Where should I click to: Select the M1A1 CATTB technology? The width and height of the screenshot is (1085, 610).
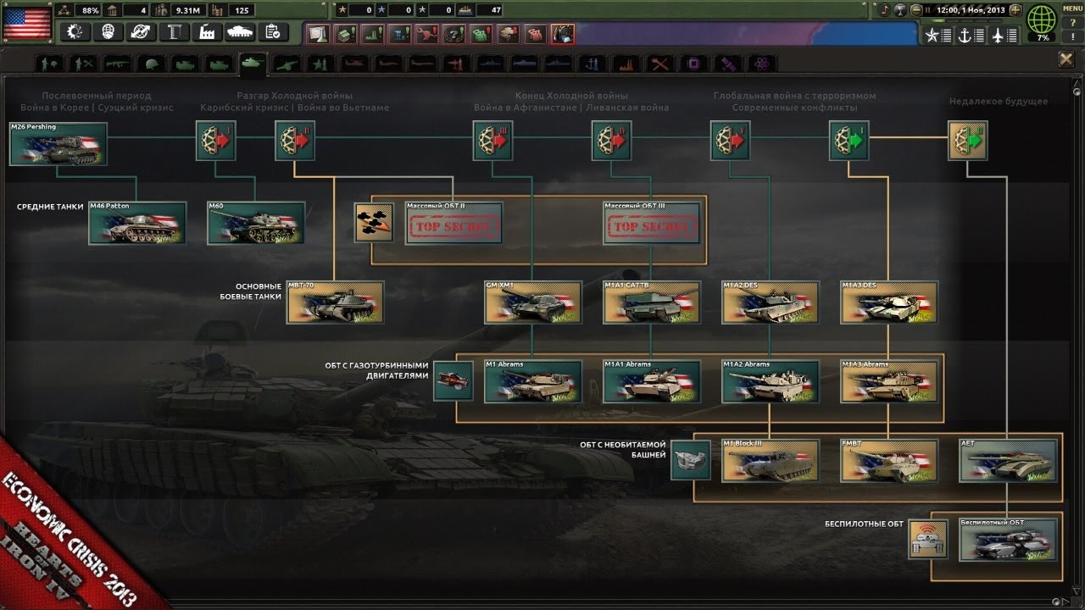(652, 302)
